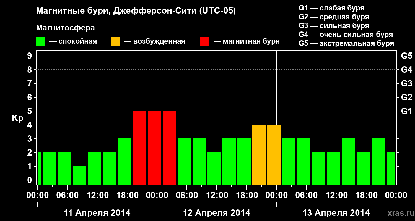Click the 'G1' tick label on right axis

406,111
